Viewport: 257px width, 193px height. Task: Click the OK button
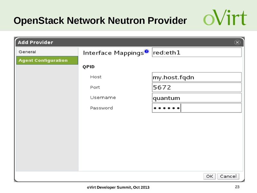(209, 176)
